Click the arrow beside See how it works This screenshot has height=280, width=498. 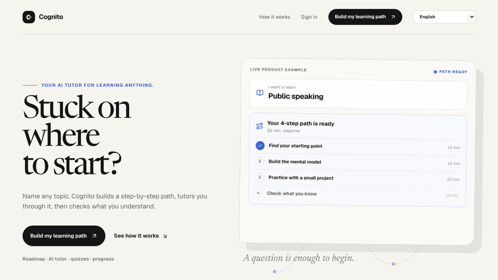(x=165, y=236)
